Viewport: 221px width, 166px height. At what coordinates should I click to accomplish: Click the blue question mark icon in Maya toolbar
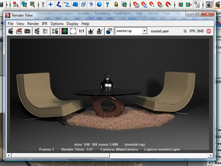[x=108, y=4]
